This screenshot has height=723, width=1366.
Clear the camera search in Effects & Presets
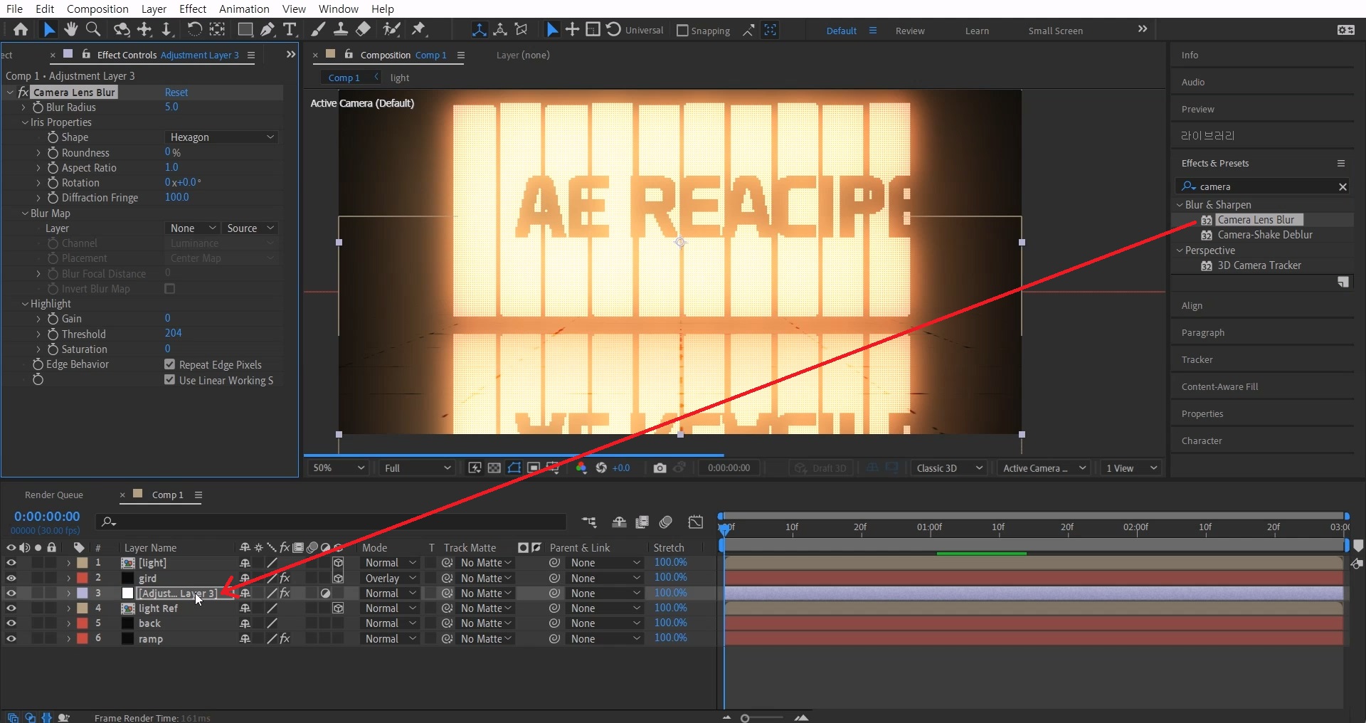(x=1343, y=186)
